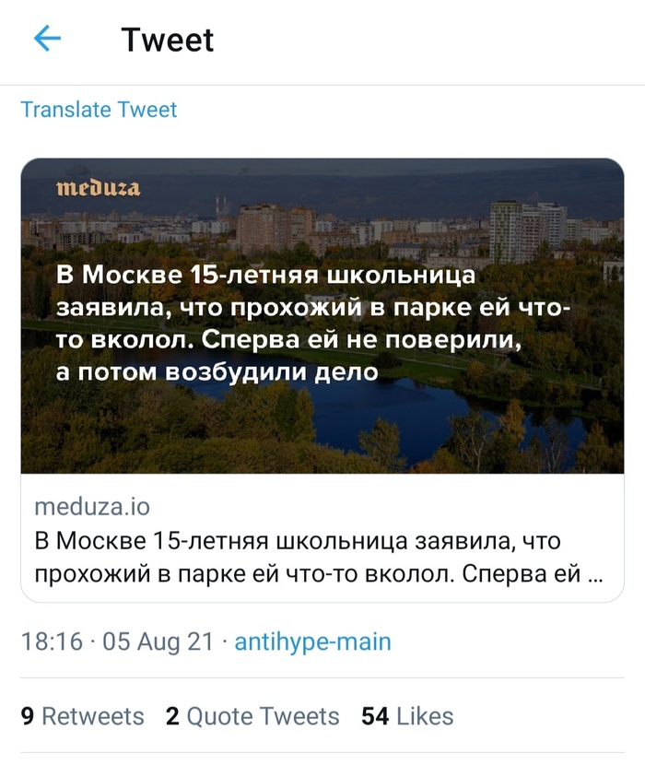Open the antihype-main source link
The height and width of the screenshot is (777, 645).
pyautogui.click(x=312, y=642)
